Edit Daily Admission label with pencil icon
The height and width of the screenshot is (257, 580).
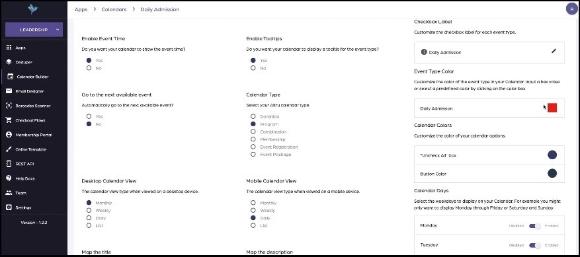(554, 51)
